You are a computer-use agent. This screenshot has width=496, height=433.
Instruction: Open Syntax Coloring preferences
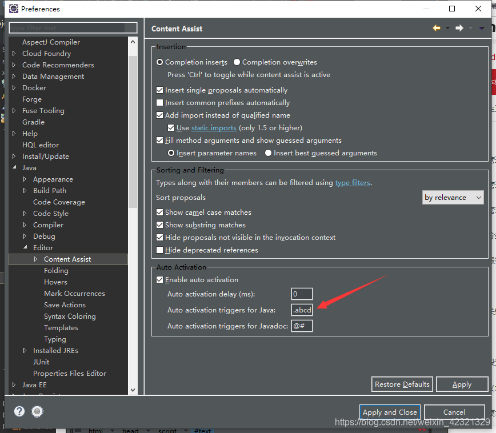click(70, 316)
